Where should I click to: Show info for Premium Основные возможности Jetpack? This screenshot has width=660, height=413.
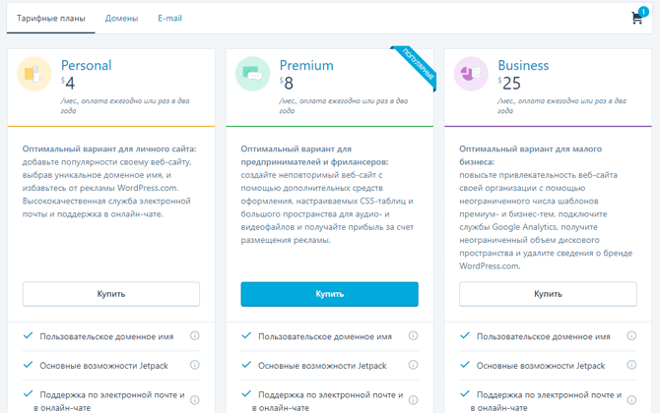[x=414, y=365]
